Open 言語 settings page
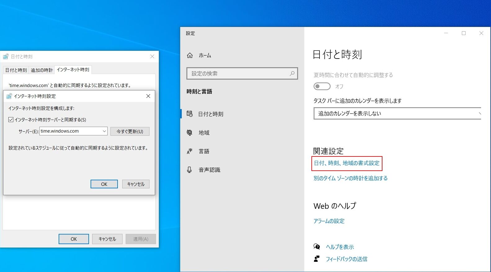 [242, 151]
